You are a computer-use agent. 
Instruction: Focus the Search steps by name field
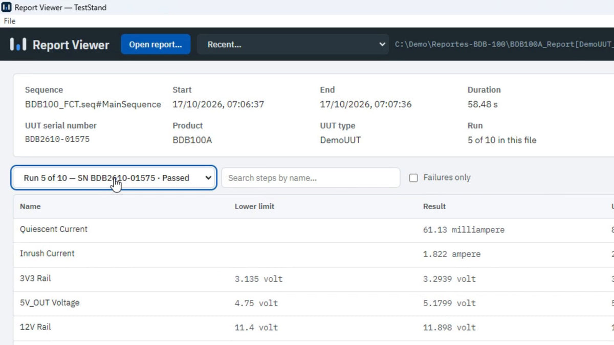tap(311, 178)
